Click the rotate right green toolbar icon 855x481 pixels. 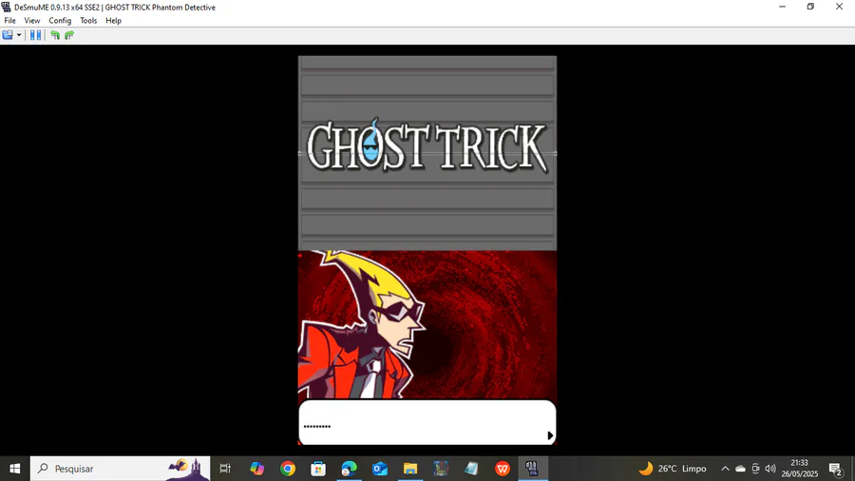[69, 35]
